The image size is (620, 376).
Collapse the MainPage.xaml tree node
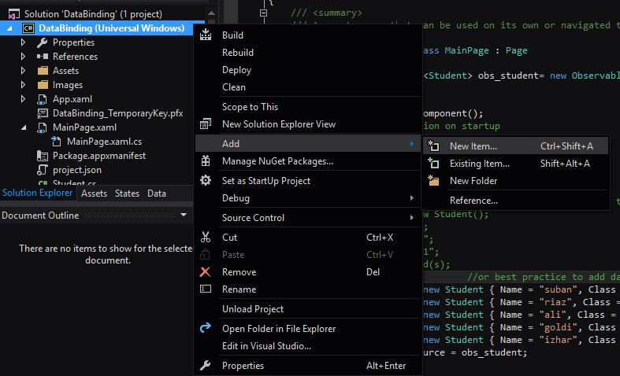[24, 127]
